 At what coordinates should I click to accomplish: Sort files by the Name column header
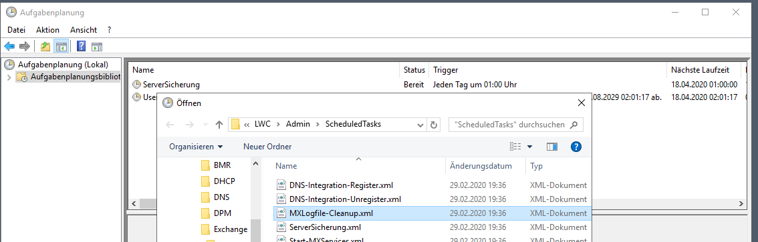[x=286, y=166]
